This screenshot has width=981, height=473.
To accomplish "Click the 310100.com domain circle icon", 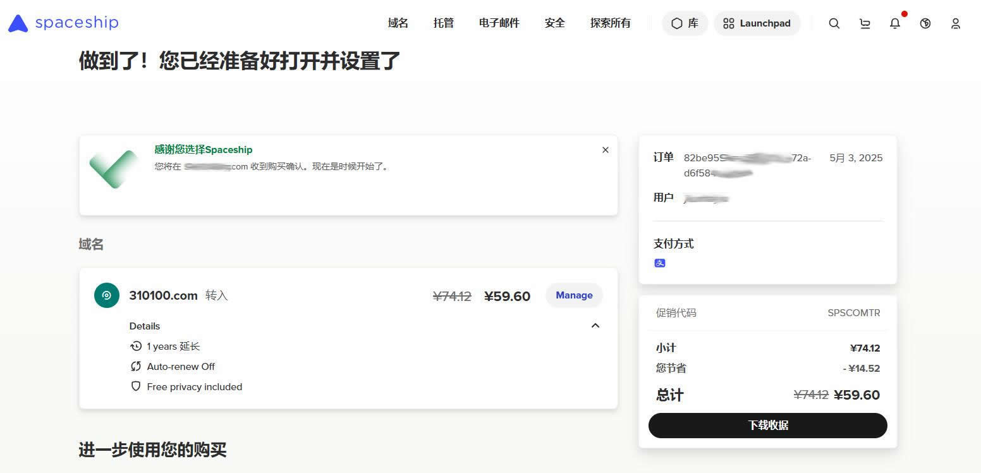I will (107, 295).
